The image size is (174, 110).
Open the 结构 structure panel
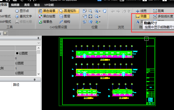coord(65,22)
